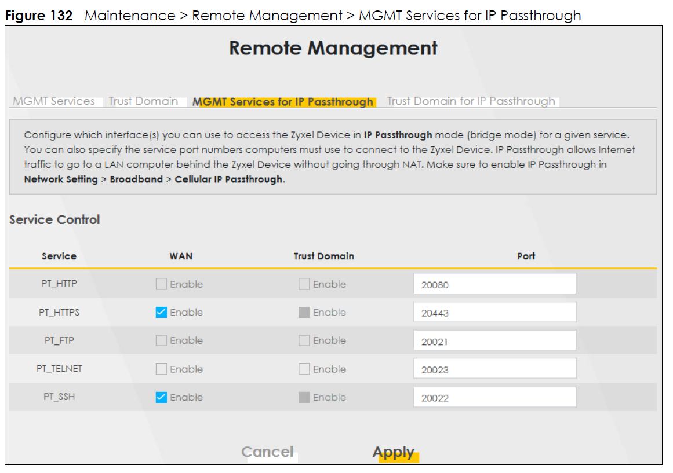
Task: Enable WAN access for PT_FTP
Action: click(161, 341)
